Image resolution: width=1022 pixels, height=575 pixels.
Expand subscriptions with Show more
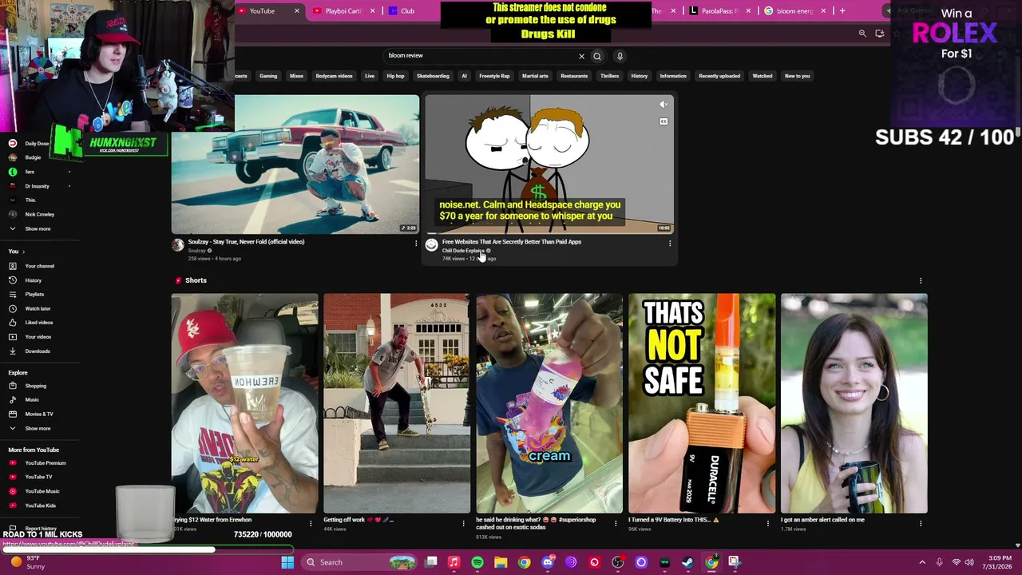click(x=38, y=228)
